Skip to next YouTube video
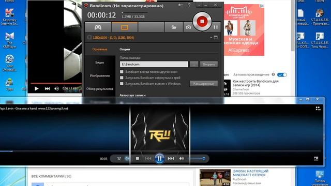This screenshot has width=331, height=186. 47,88
